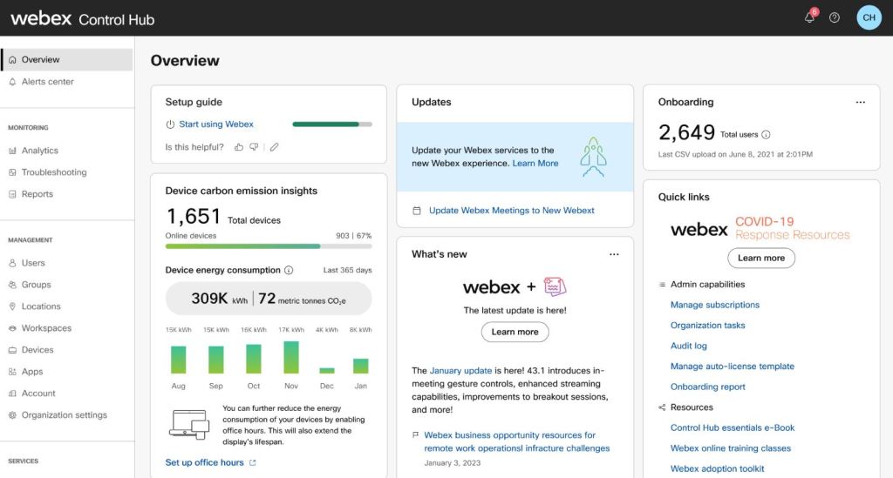Open the notifications bell icon
This screenshot has width=893, height=478.
tap(809, 17)
